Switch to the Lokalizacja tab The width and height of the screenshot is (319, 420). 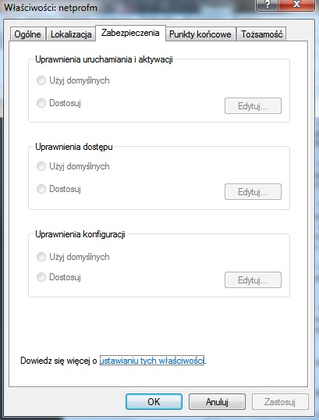[x=71, y=34]
